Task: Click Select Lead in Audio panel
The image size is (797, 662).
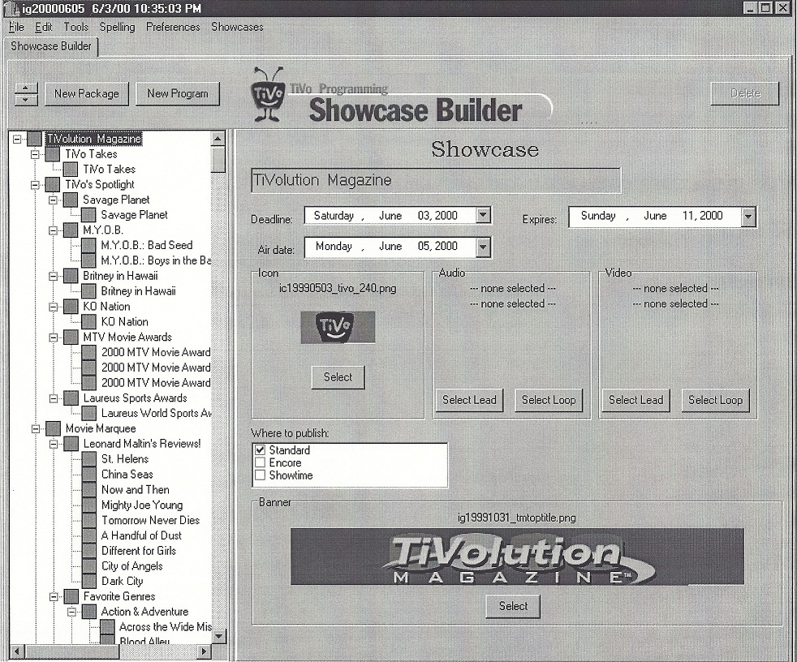Action: [x=470, y=400]
